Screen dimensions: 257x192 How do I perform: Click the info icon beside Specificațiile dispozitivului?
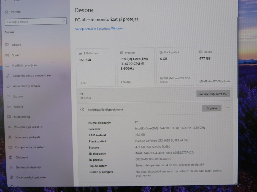click(x=82, y=109)
